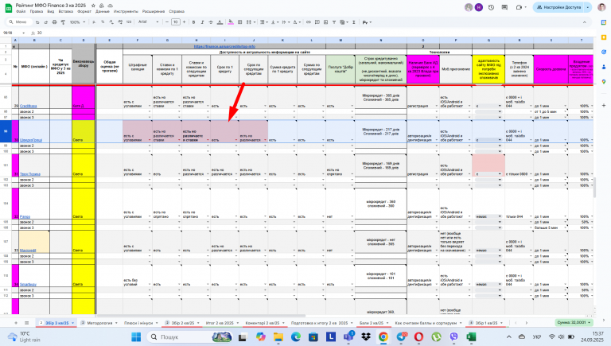Viewport: 611px width, 346px height.
Task: Switch to the Плюси і мінуси sheet tab
Action: 138,323
